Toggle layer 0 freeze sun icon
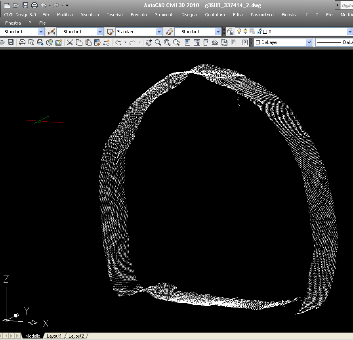 coord(246,32)
